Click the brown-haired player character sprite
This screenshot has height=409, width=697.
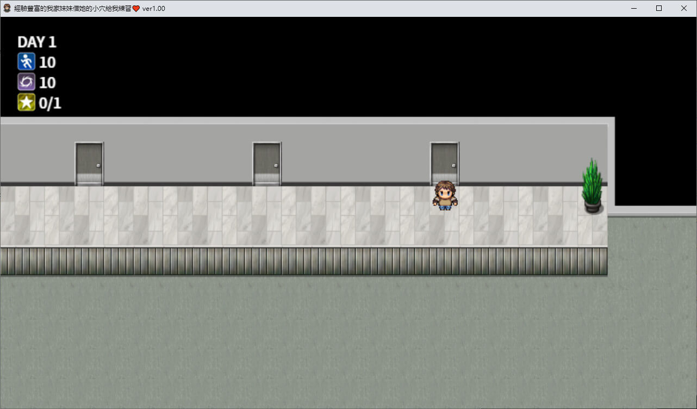click(x=445, y=195)
